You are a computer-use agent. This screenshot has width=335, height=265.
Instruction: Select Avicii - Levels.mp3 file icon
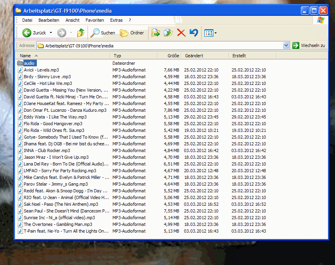click(20, 70)
